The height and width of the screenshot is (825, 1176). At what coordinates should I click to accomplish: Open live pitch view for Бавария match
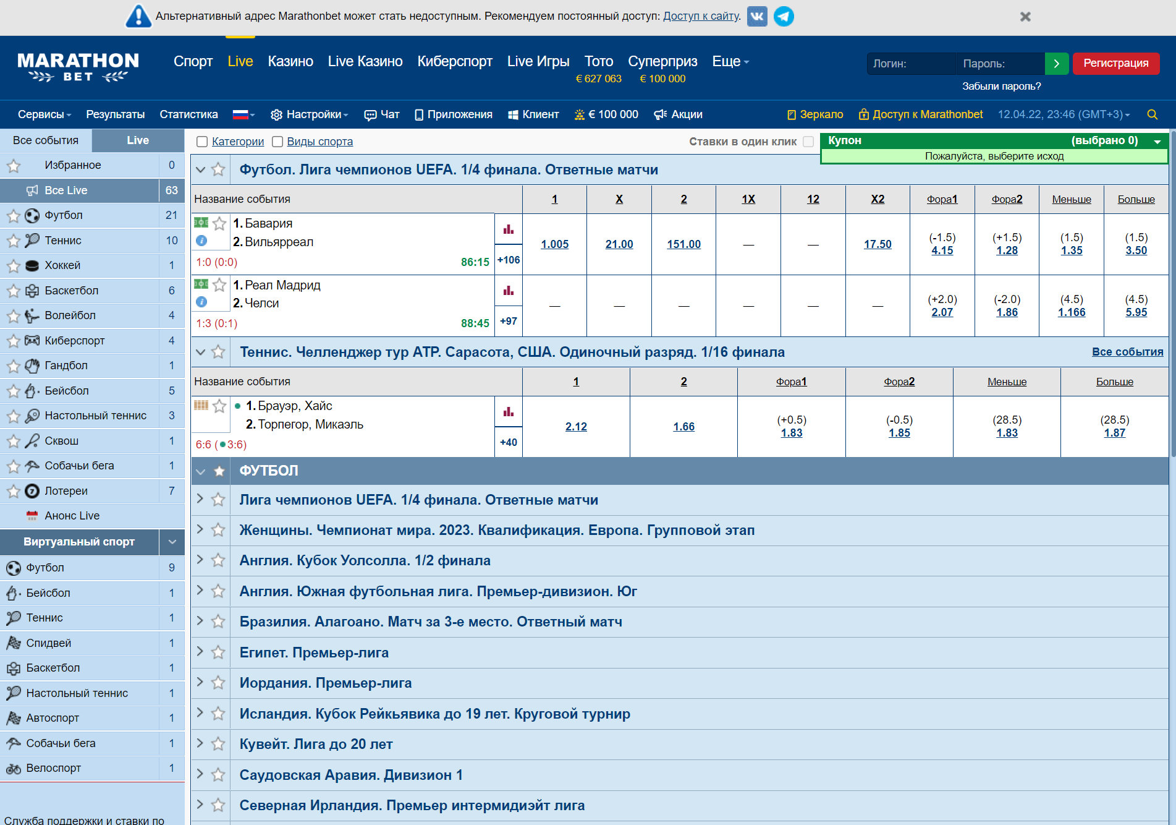tap(201, 222)
